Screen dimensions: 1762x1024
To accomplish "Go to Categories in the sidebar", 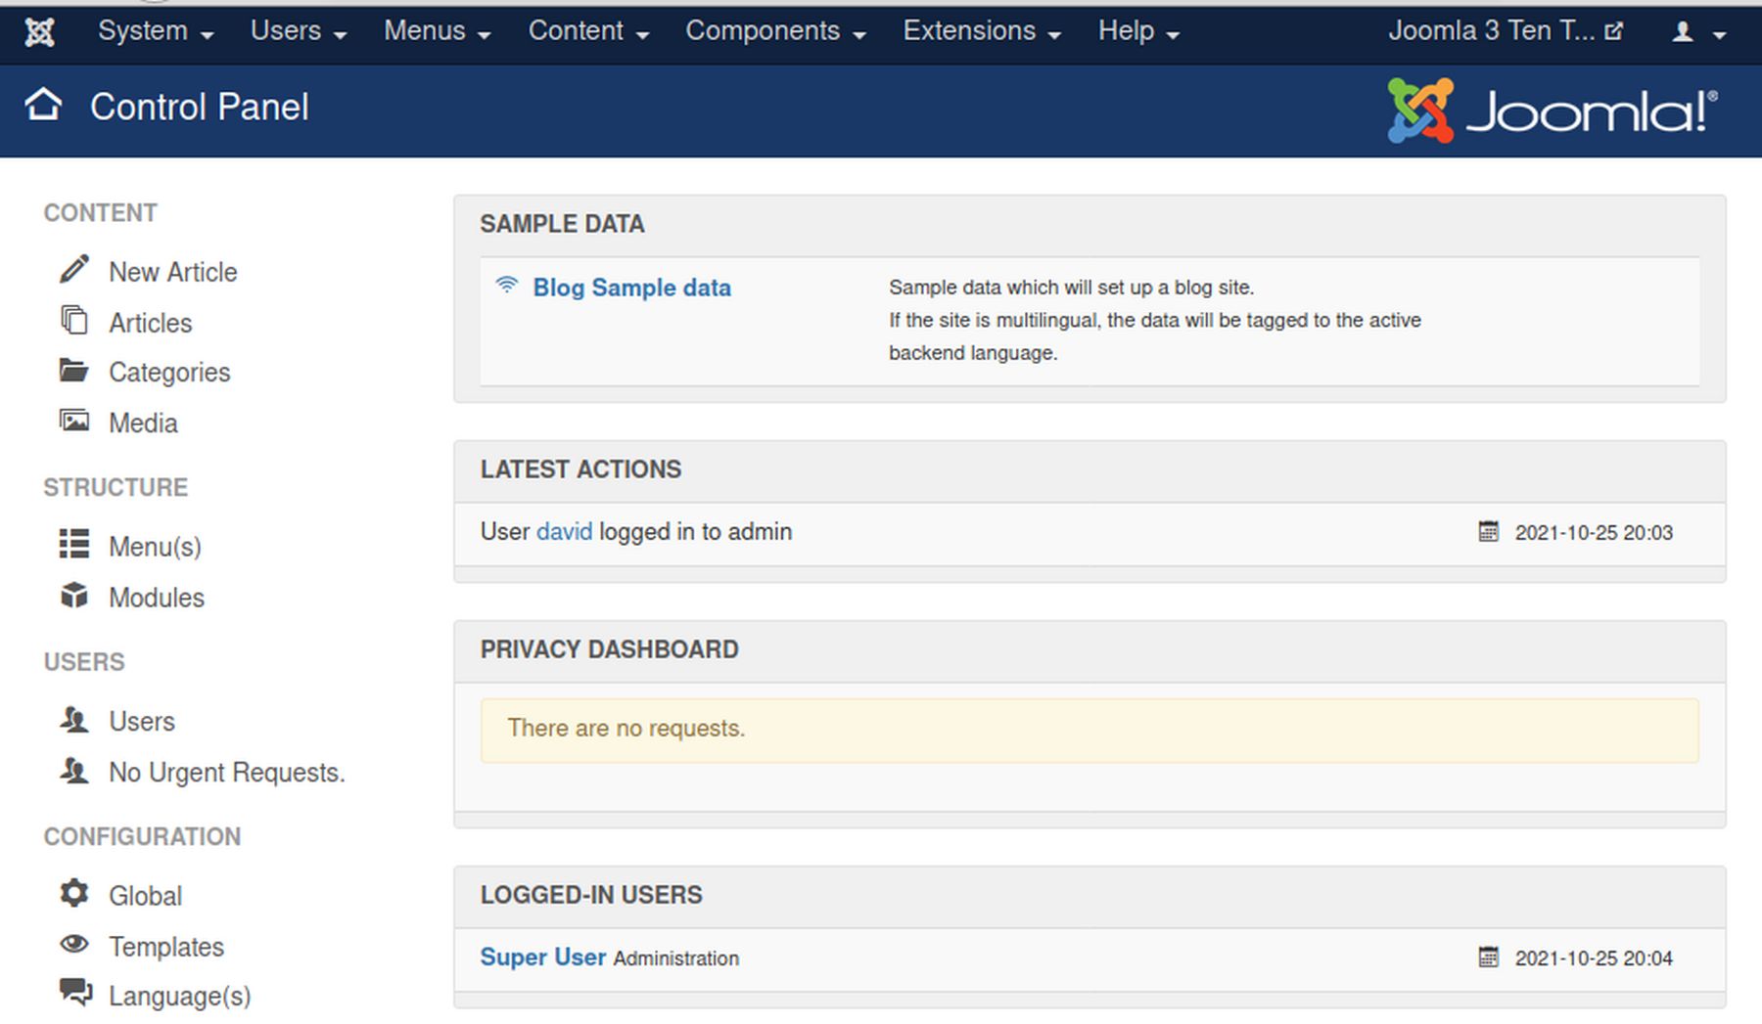I will [169, 373].
